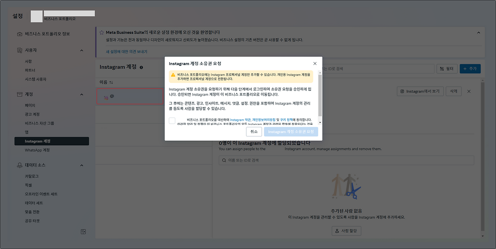Click the dialog's vertical scrollbar
The height and width of the screenshot is (249, 496).
point(320,95)
